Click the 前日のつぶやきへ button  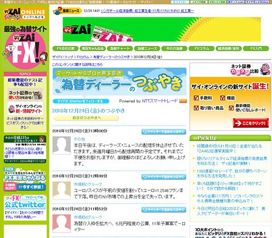[x=86, y=118]
